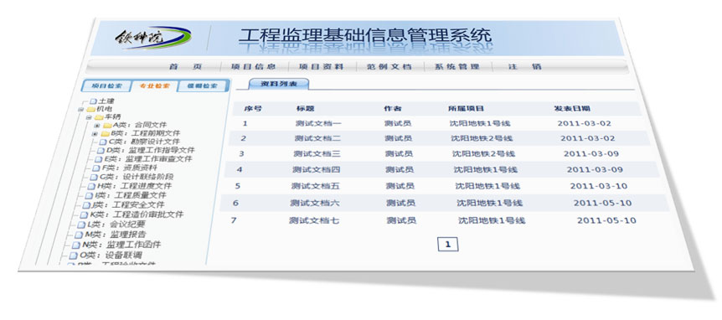
Task: Click the 标题 column header
Action: pyautogui.click(x=305, y=109)
